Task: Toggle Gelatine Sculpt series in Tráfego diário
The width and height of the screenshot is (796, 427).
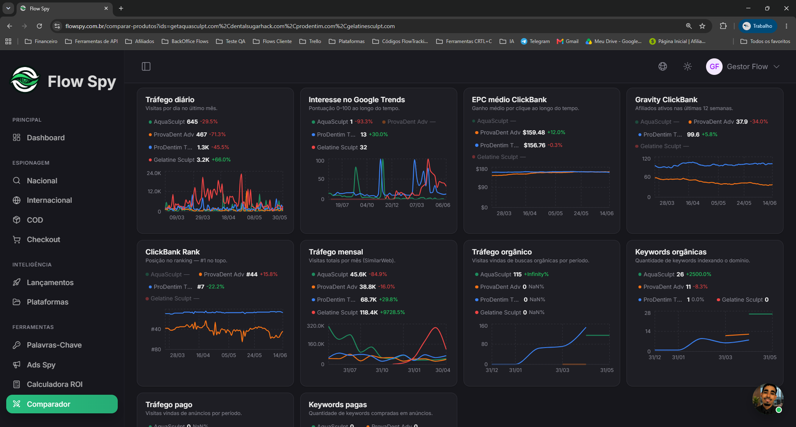Action: click(x=190, y=160)
